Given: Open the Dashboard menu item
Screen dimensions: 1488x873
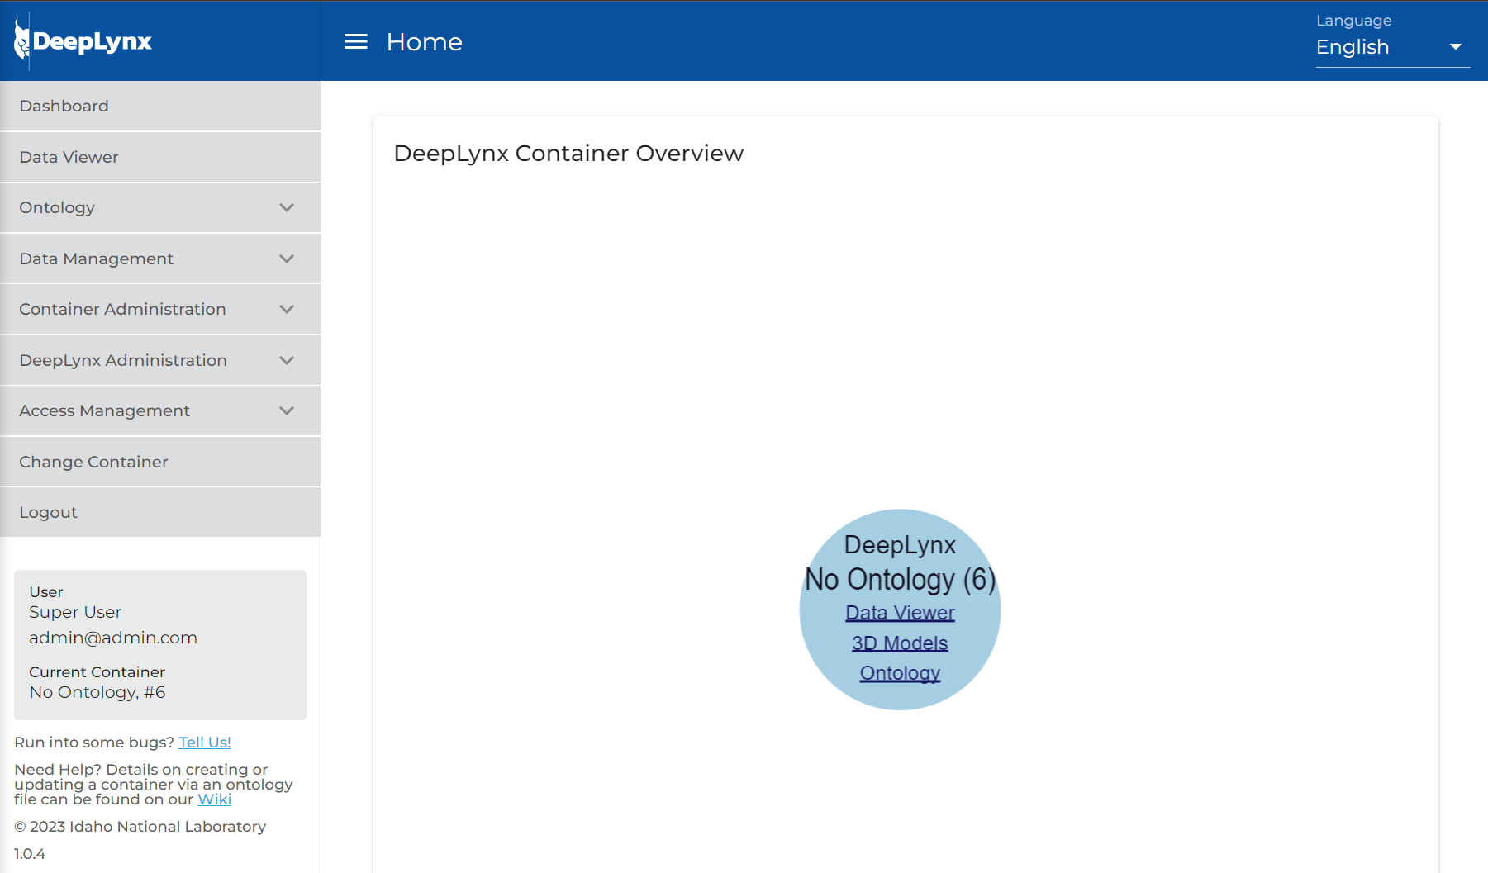Looking at the screenshot, I should point(160,106).
